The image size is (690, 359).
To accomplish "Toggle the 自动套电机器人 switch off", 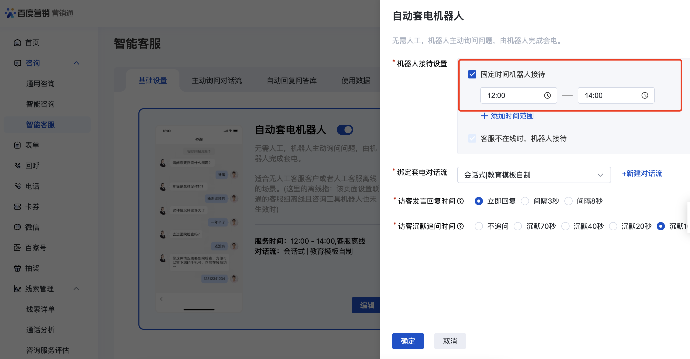I will click(x=345, y=130).
